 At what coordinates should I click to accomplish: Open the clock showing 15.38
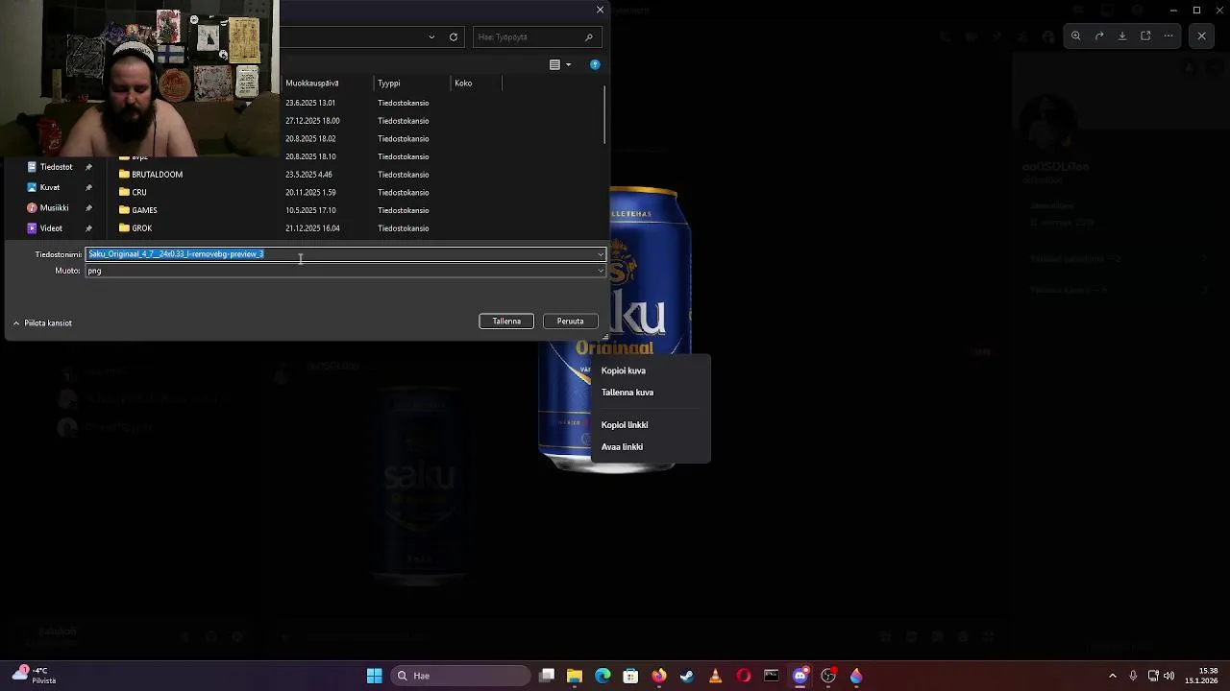(1202, 676)
